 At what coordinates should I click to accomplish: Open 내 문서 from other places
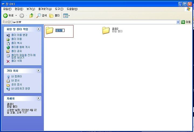pyautogui.click(x=15, y=80)
